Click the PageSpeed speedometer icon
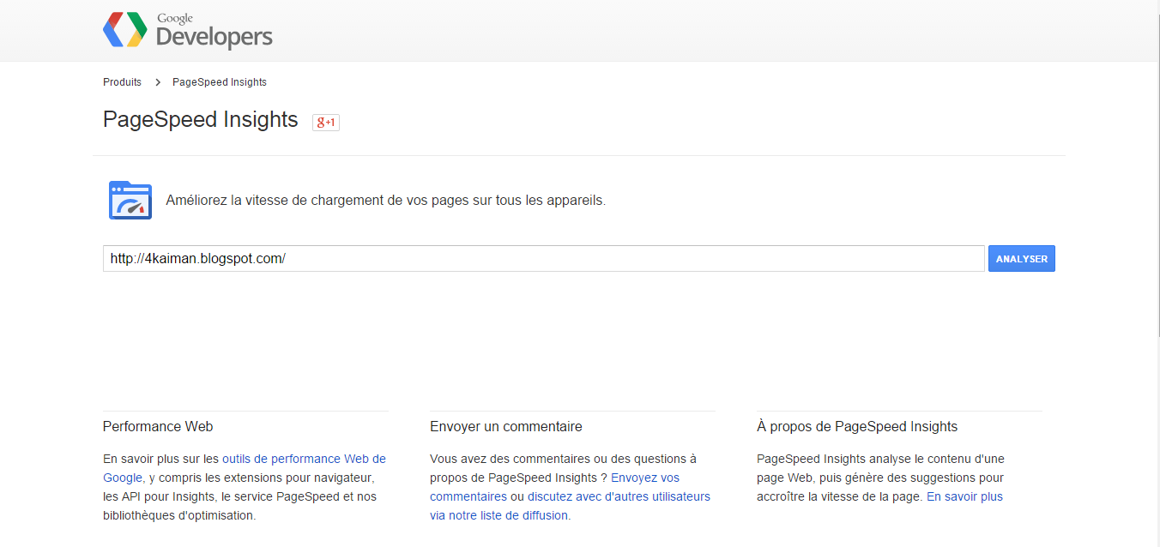Image resolution: width=1160 pixels, height=547 pixels. [x=130, y=201]
